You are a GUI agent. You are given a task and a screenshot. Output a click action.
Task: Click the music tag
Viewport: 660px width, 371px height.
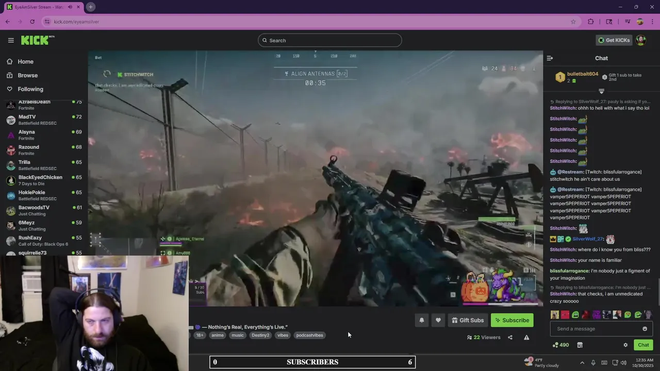[237, 335]
